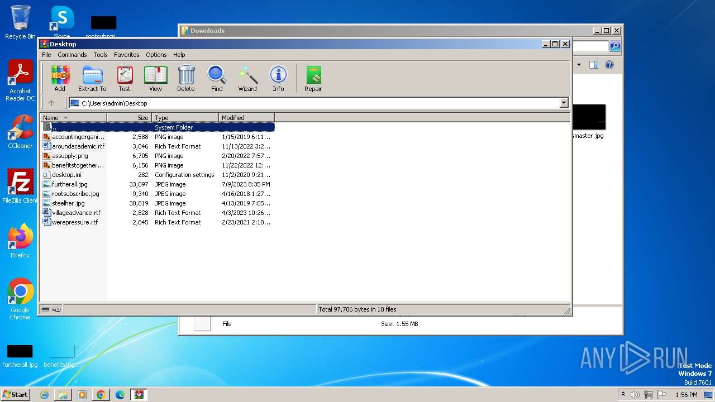Viewport: 715px width, 402px height.
Task: Show archive Info icon
Action: click(278, 78)
